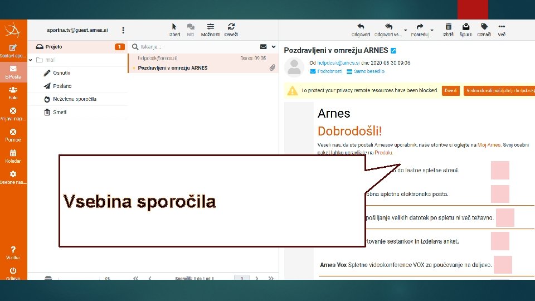Click Odgovori reply button
The image size is (535, 301).
click(x=361, y=30)
